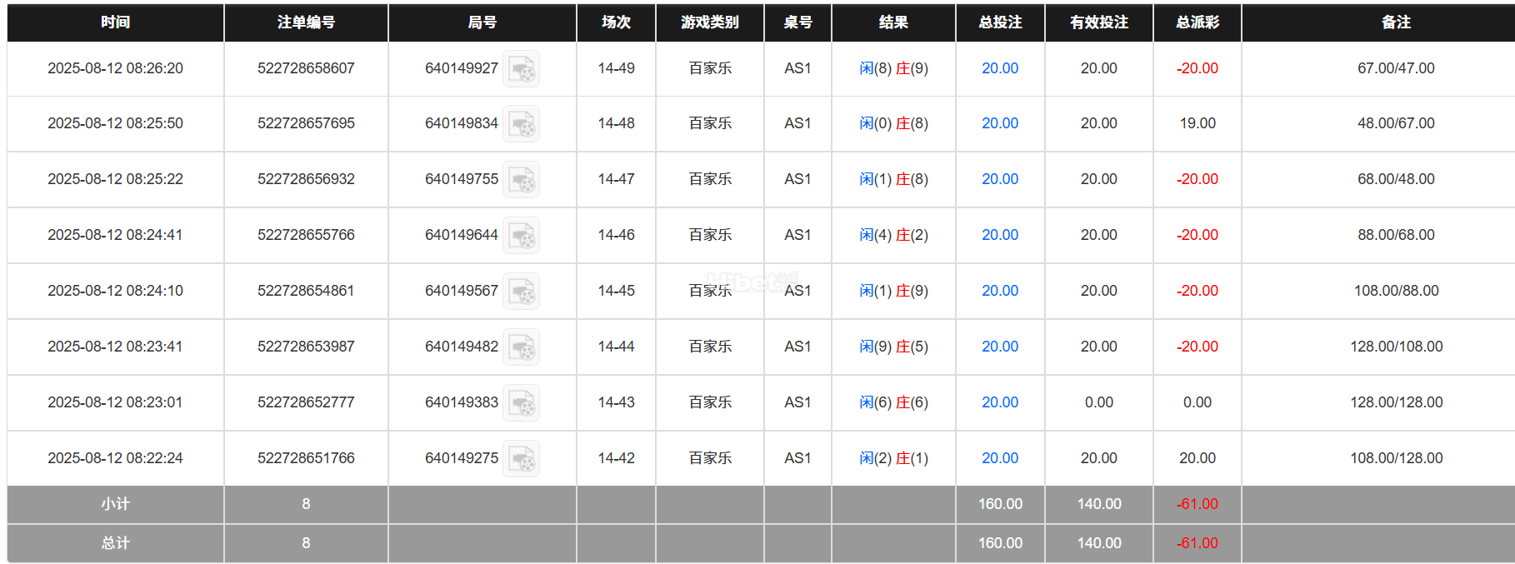View replay for round 640149275
Screen dimensions: 1515x564
click(522, 459)
